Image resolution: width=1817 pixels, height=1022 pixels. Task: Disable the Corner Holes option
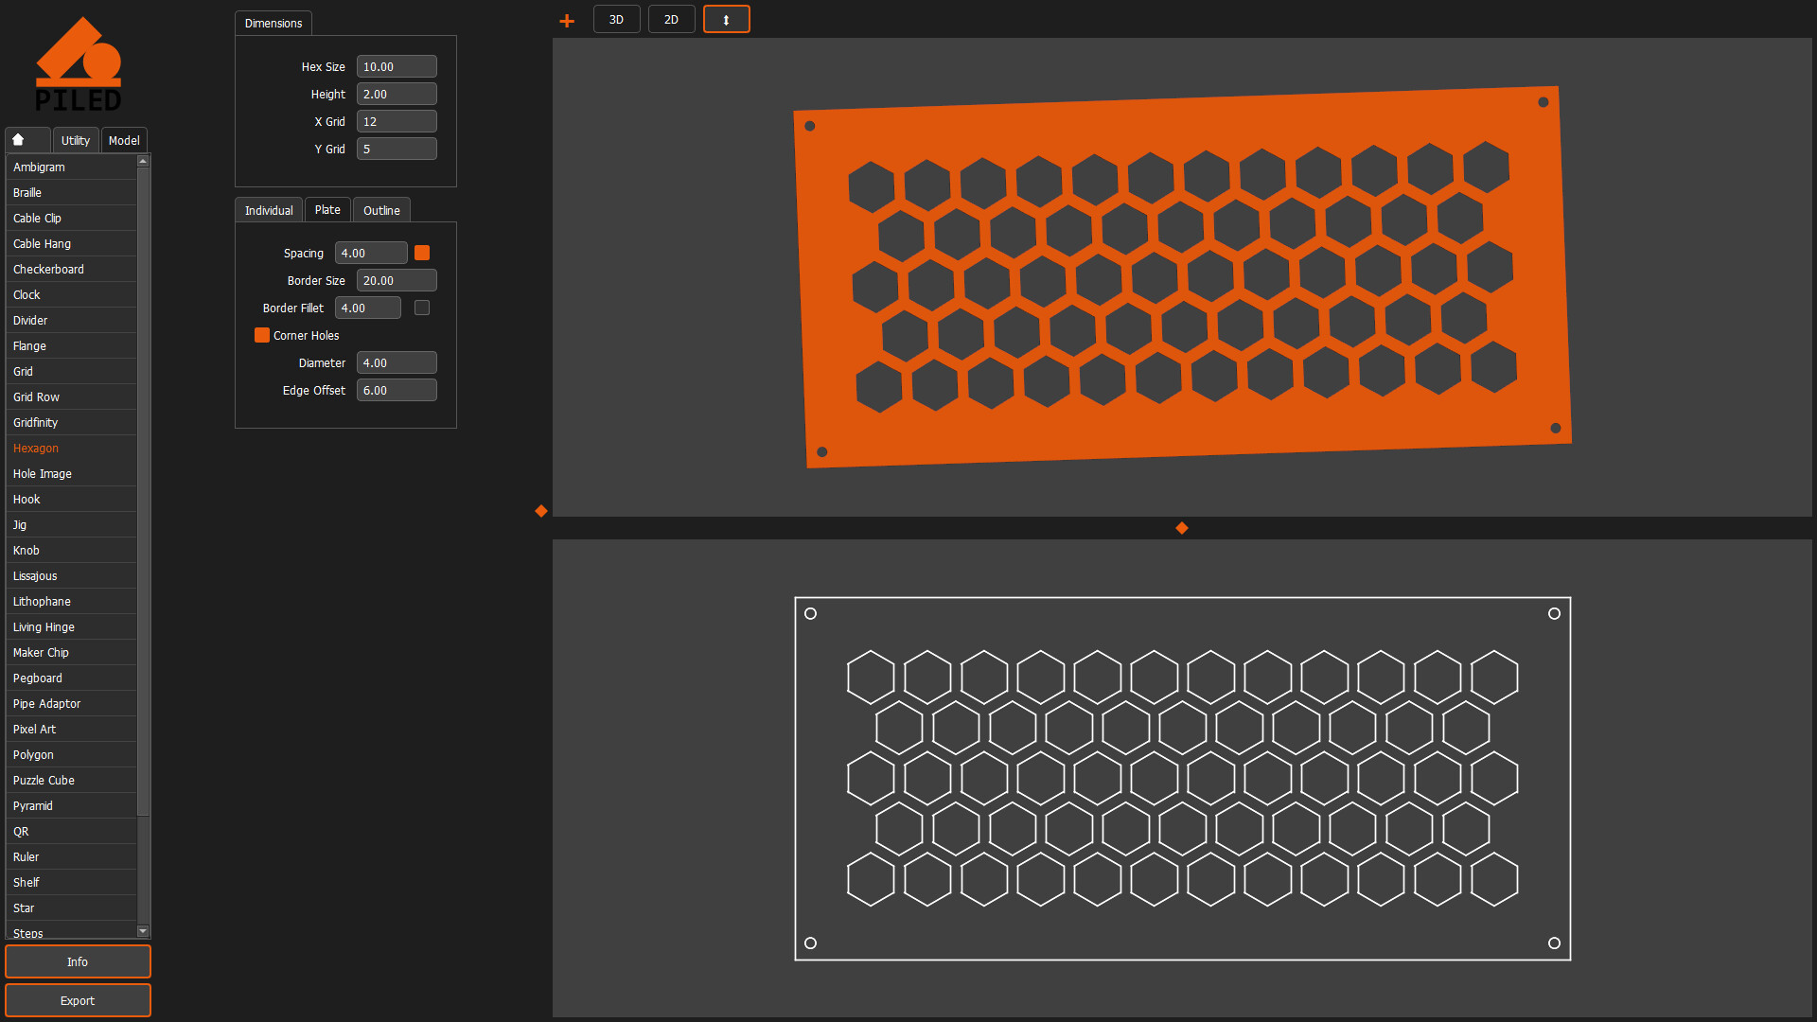point(262,335)
